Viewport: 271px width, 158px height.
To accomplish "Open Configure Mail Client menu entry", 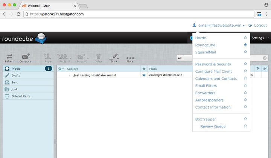I will 213,71.
